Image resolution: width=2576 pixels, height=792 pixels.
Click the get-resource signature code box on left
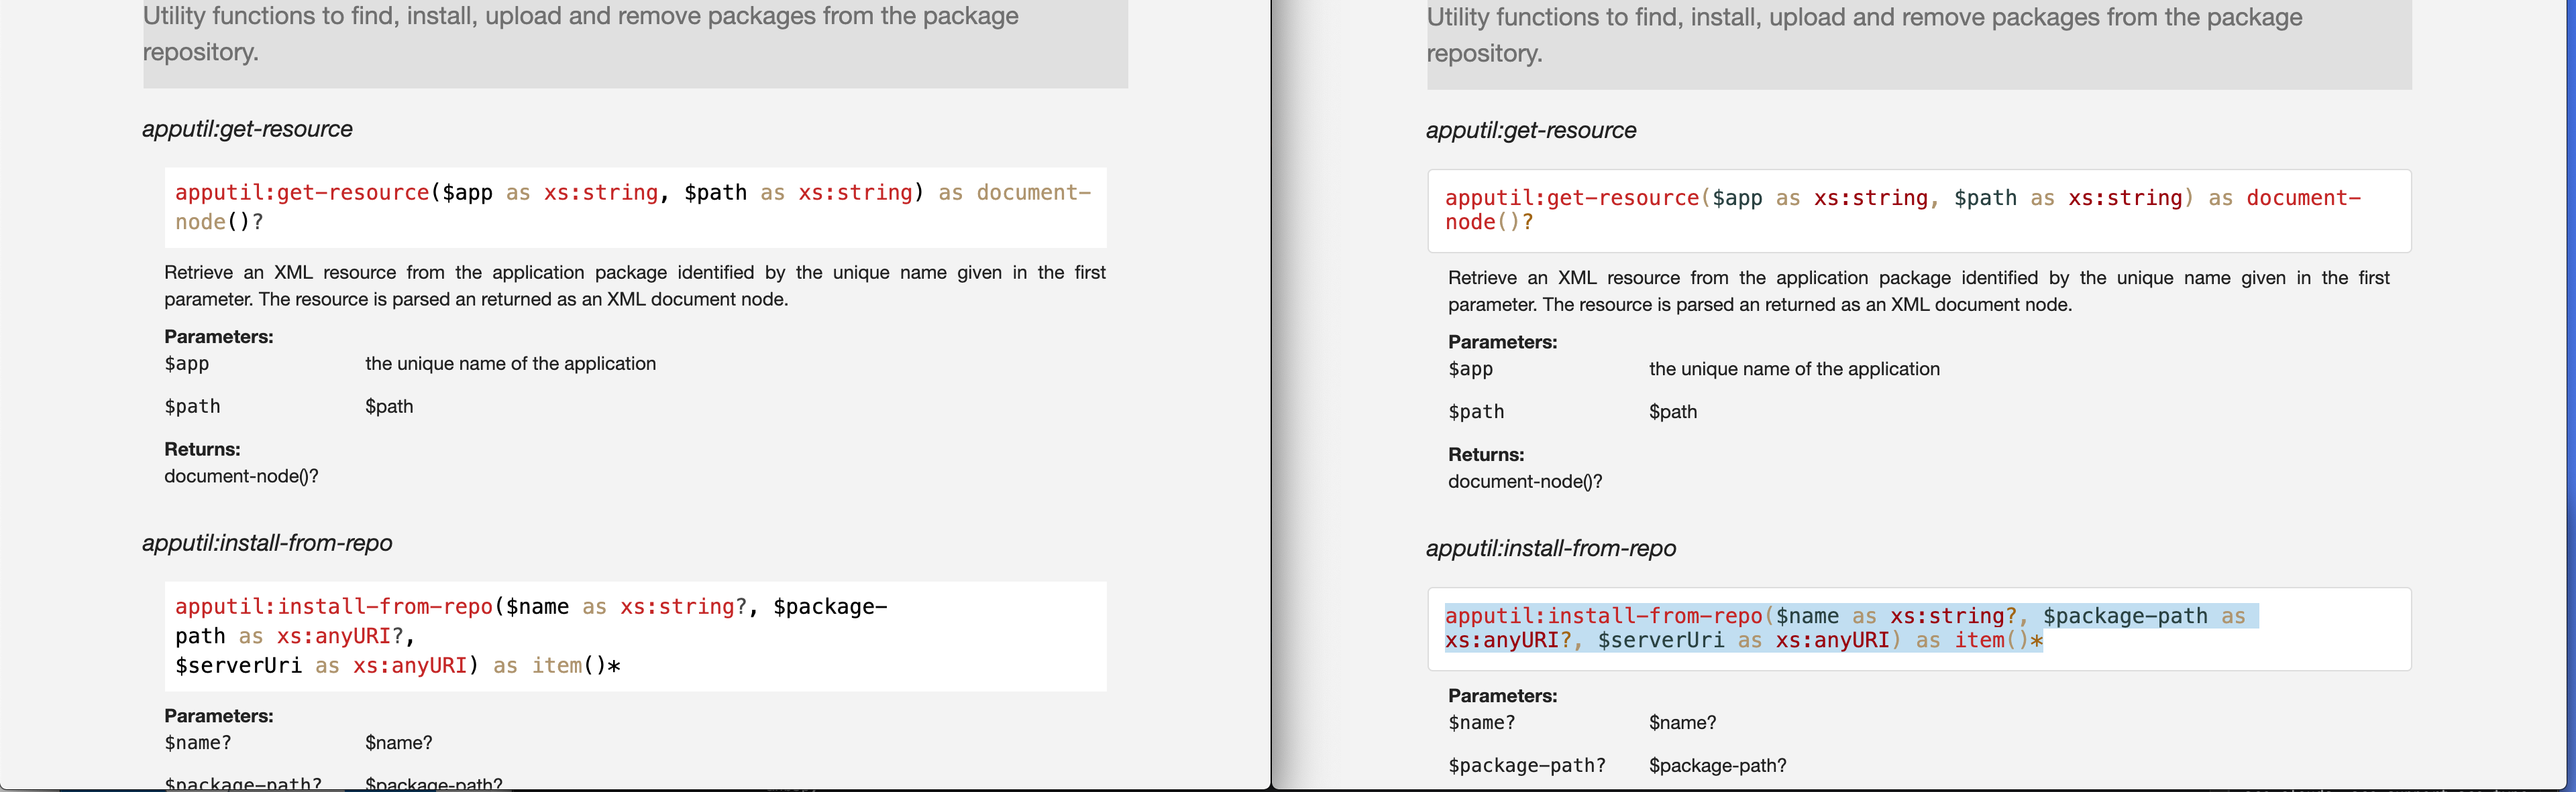point(634,207)
